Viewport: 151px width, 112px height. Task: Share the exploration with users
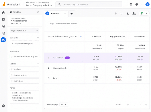(134, 13)
